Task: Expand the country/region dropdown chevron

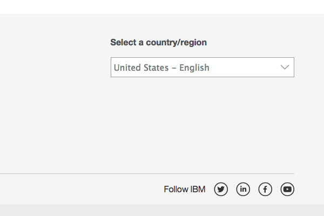Action: (285, 67)
